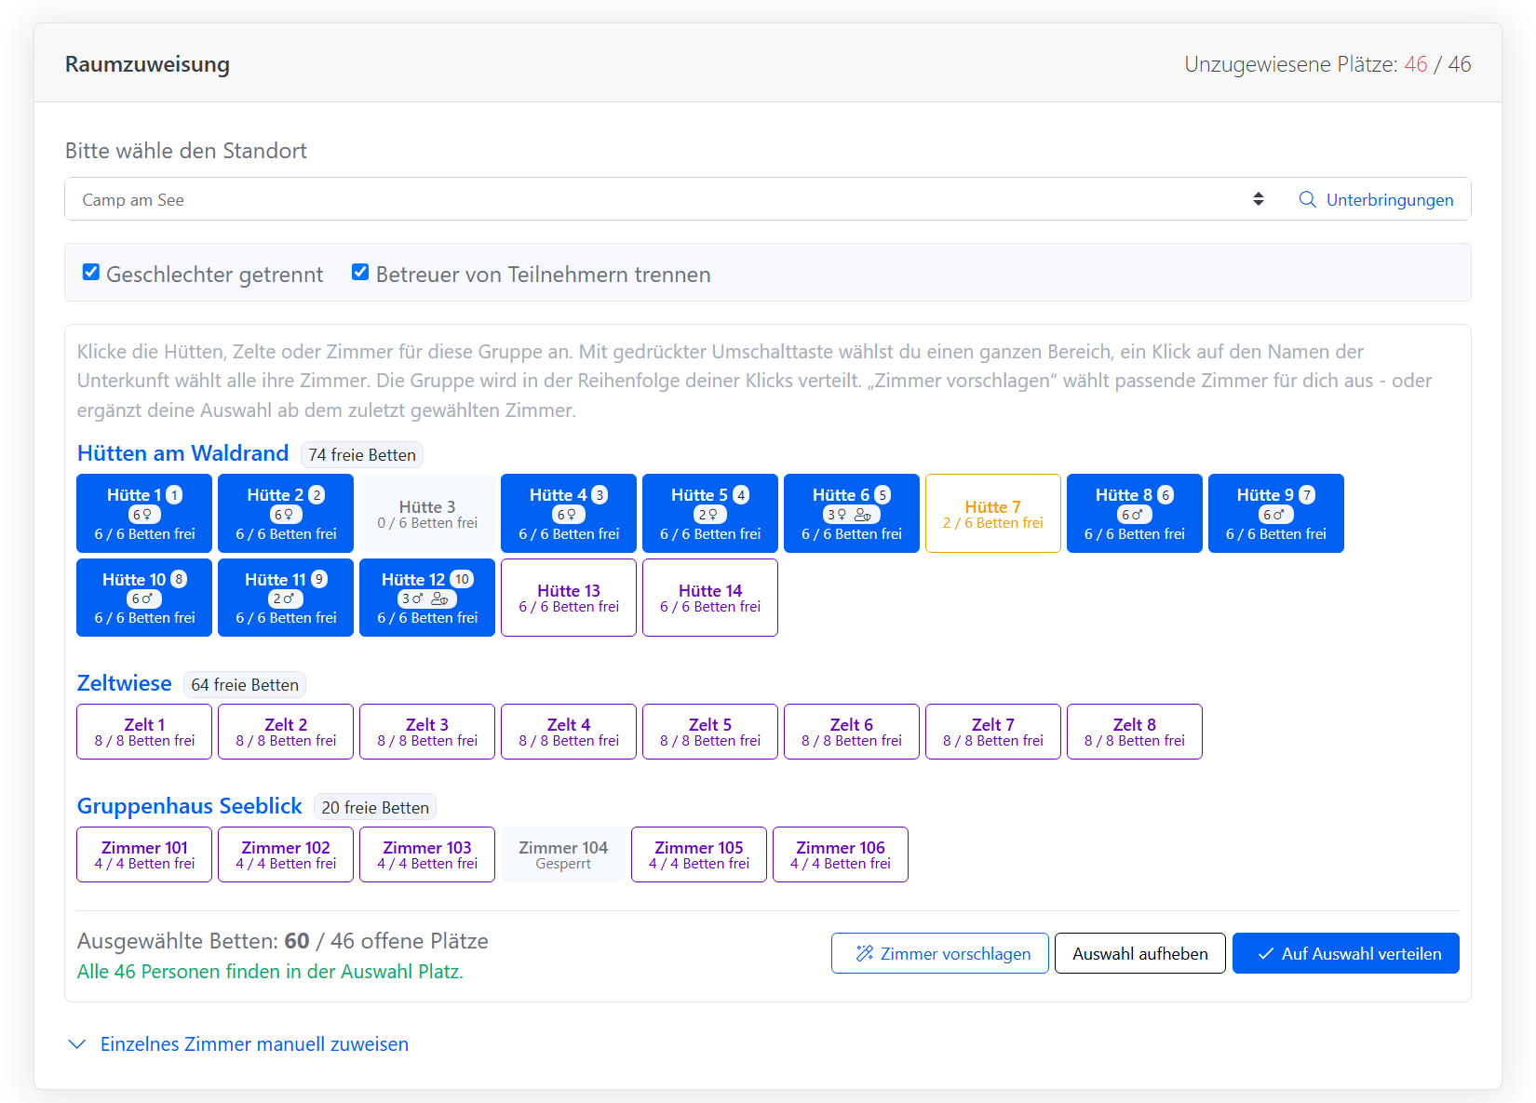Click the female count badge in Hütte 5
Image resolution: width=1536 pixels, height=1103 pixels.
point(710,514)
